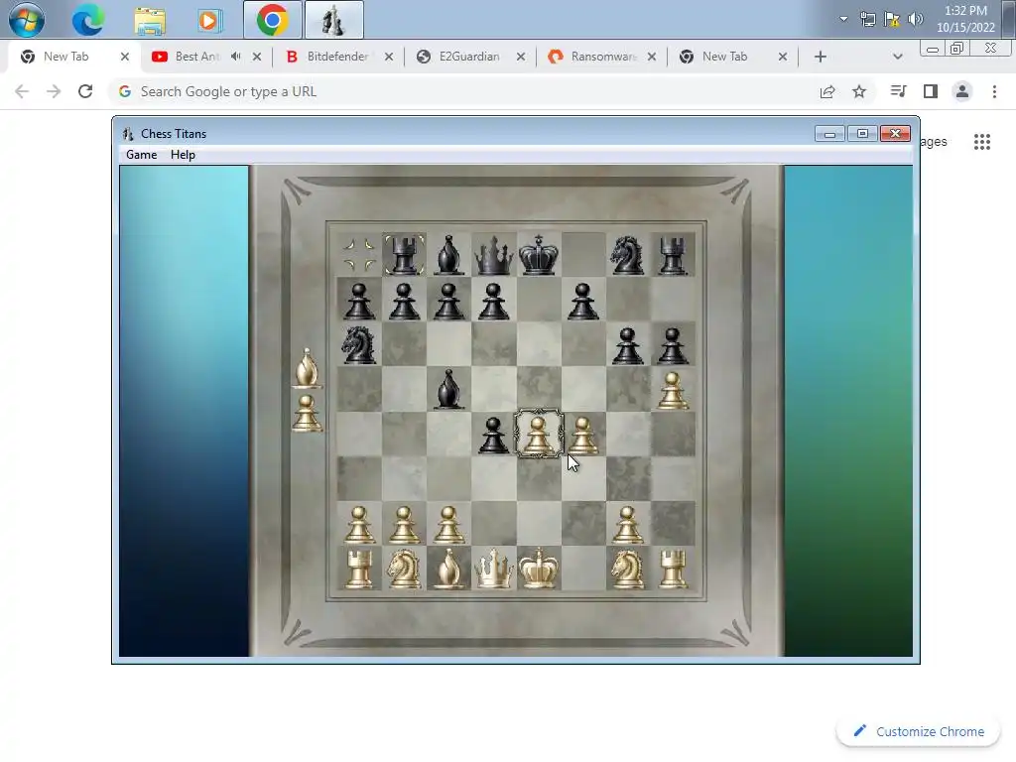Click the black pawn on h6

pos(672,344)
